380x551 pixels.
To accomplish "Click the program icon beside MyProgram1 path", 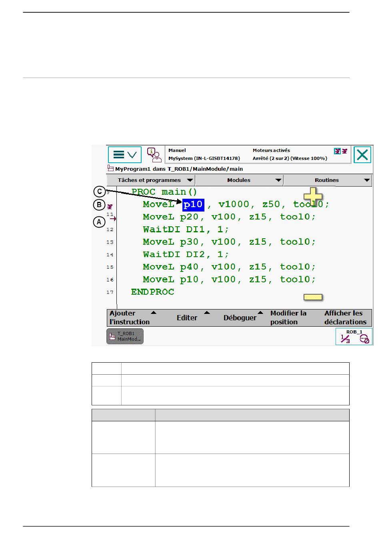I will click(110, 168).
